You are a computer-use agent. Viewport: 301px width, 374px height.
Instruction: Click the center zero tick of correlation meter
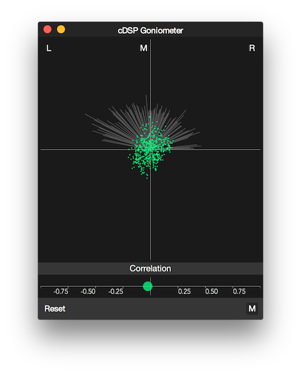150,286
